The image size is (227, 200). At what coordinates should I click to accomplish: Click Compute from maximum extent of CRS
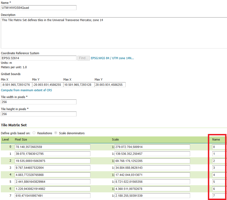pyautogui.click(x=26, y=90)
